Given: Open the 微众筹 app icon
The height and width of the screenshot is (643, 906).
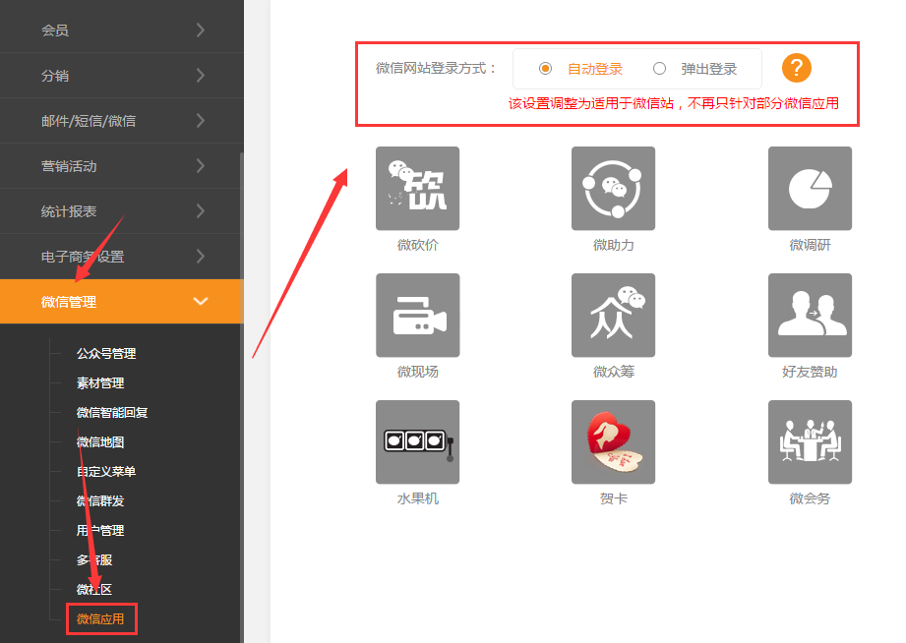Looking at the screenshot, I should [613, 315].
